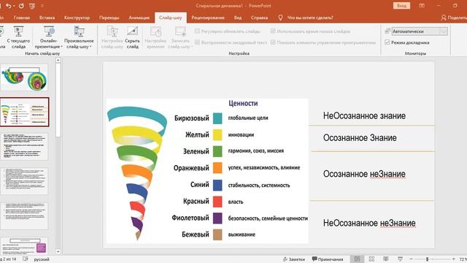Start slideshow from status bar icon

[400, 259]
